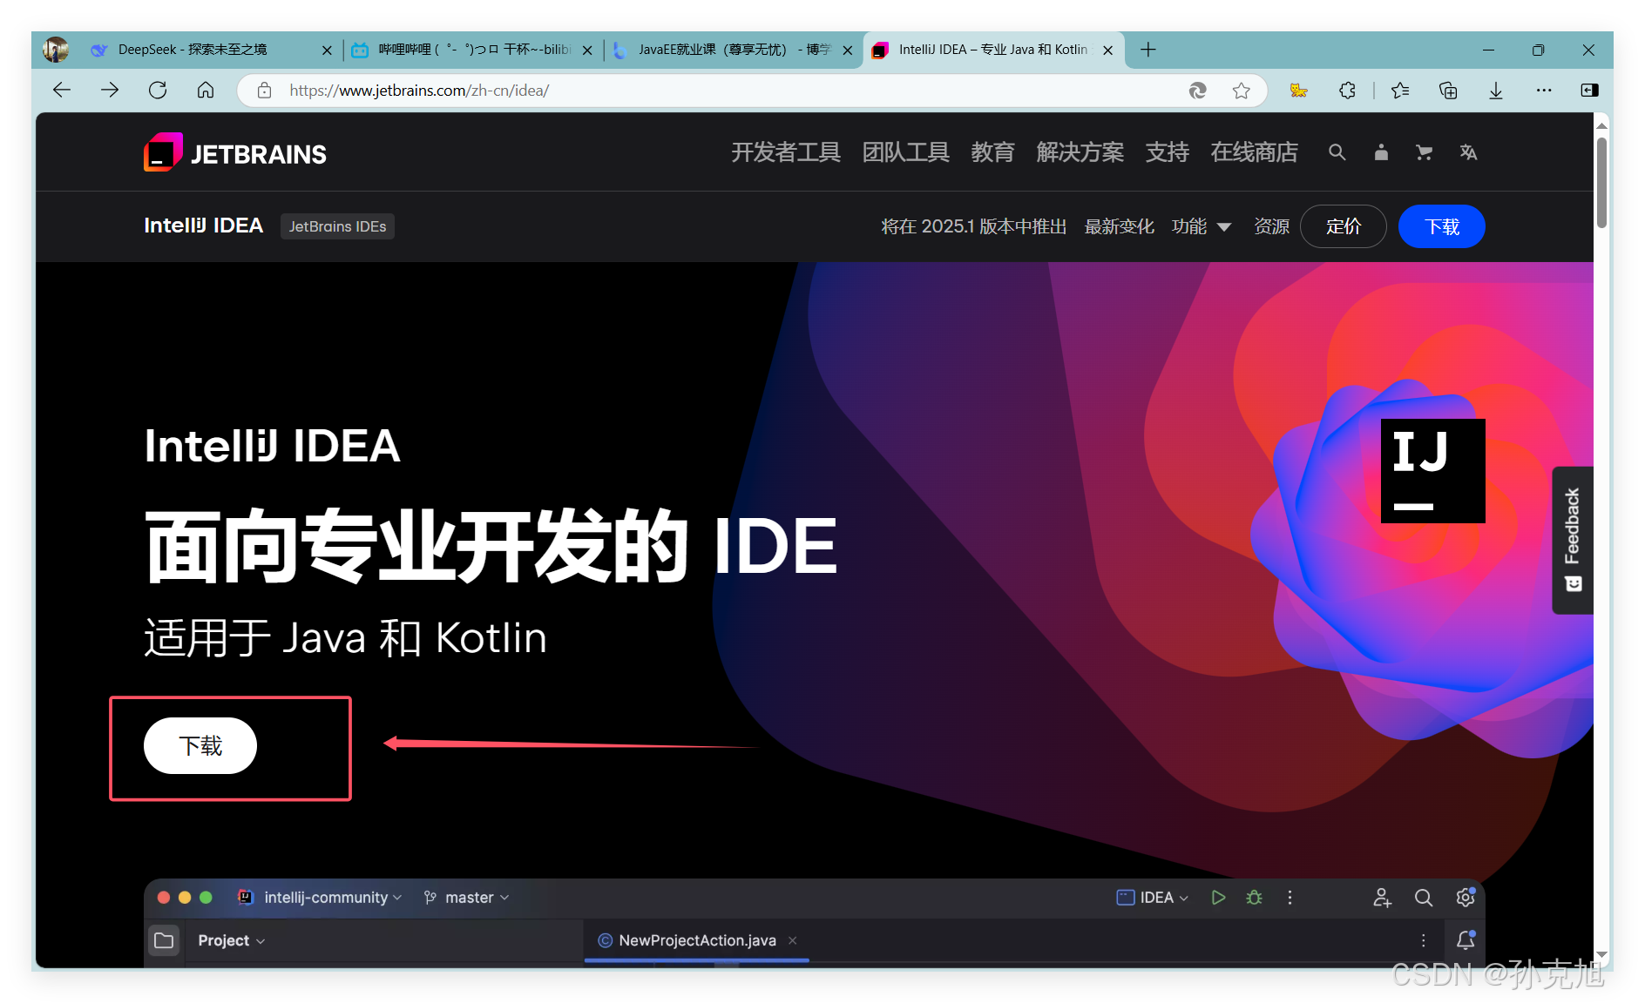Close the DeepSeek browser tab
Screen dimensions: 1645x1003
(327, 50)
